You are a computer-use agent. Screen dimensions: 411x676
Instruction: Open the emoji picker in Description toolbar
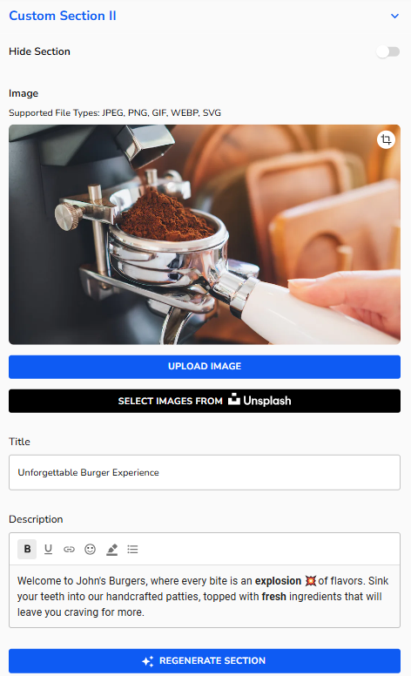click(x=90, y=549)
